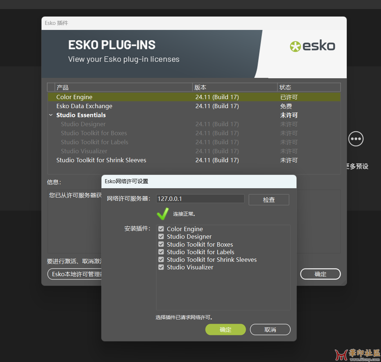Click version of Esko Data Exchange row

pos(217,106)
